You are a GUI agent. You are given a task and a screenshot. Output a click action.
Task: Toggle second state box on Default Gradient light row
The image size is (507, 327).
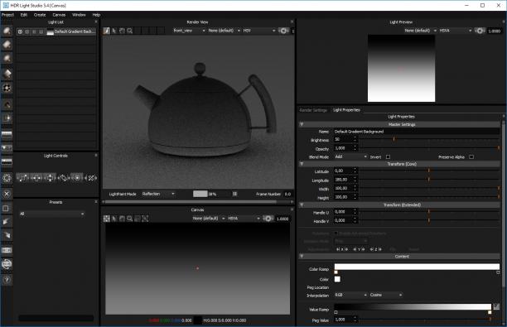(x=27, y=31)
